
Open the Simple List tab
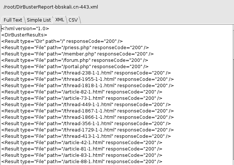point(39,20)
